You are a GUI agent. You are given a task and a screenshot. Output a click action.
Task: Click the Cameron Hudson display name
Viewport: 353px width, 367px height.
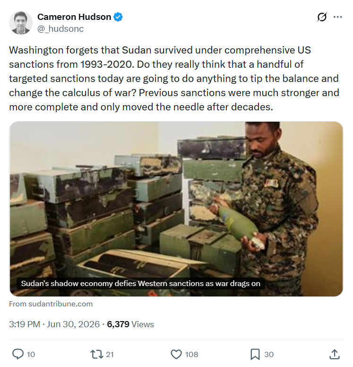click(x=74, y=17)
